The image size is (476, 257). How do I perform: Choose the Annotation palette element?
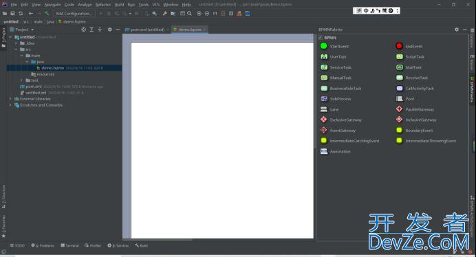[x=336, y=151]
